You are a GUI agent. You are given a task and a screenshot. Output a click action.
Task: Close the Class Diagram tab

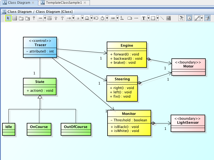click(33, 3)
